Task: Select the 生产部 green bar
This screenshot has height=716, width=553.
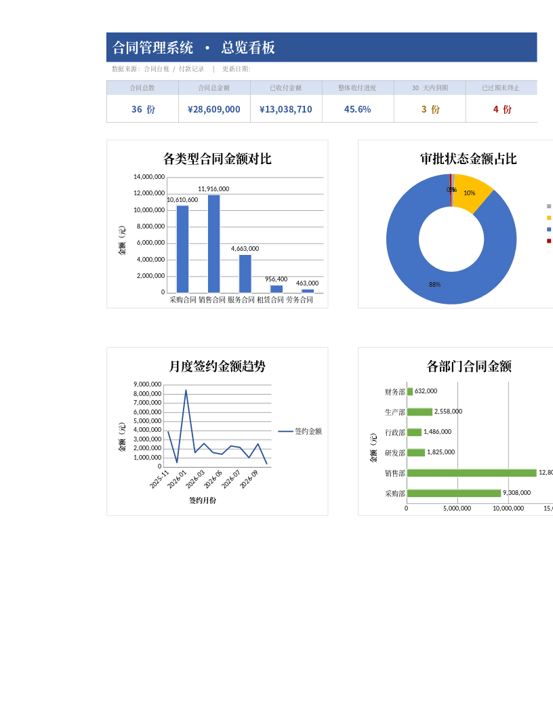Action: pyautogui.click(x=419, y=412)
